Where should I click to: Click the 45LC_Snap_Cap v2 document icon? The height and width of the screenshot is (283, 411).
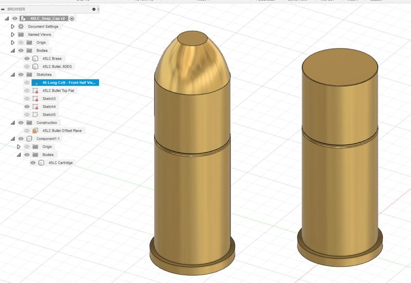tap(23, 18)
